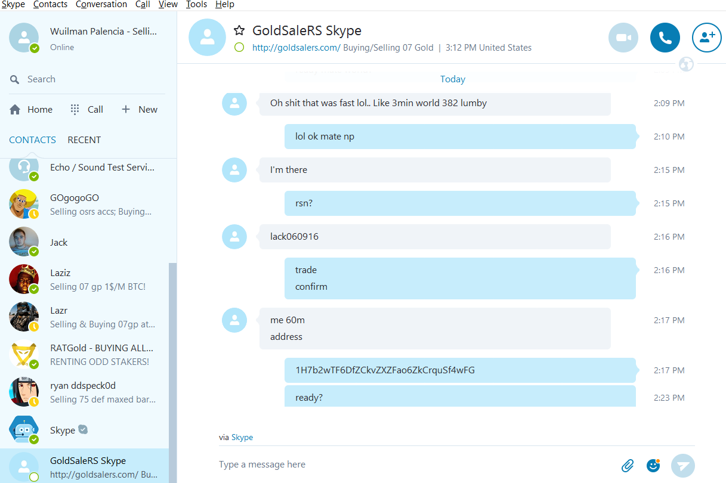Open the View menu
Viewport: 726px width, 483px height.
(x=168, y=5)
